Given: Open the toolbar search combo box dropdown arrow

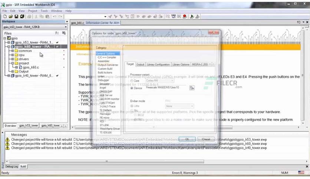Looking at the screenshot, I should (x=105, y=17).
